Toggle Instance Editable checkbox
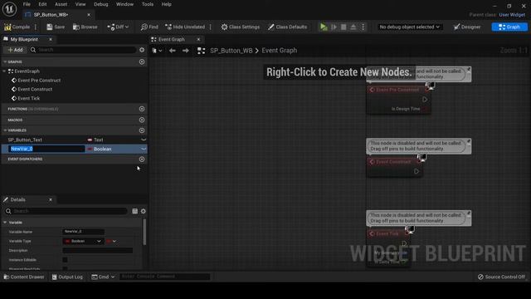The width and height of the screenshot is (531, 299). tap(65, 260)
